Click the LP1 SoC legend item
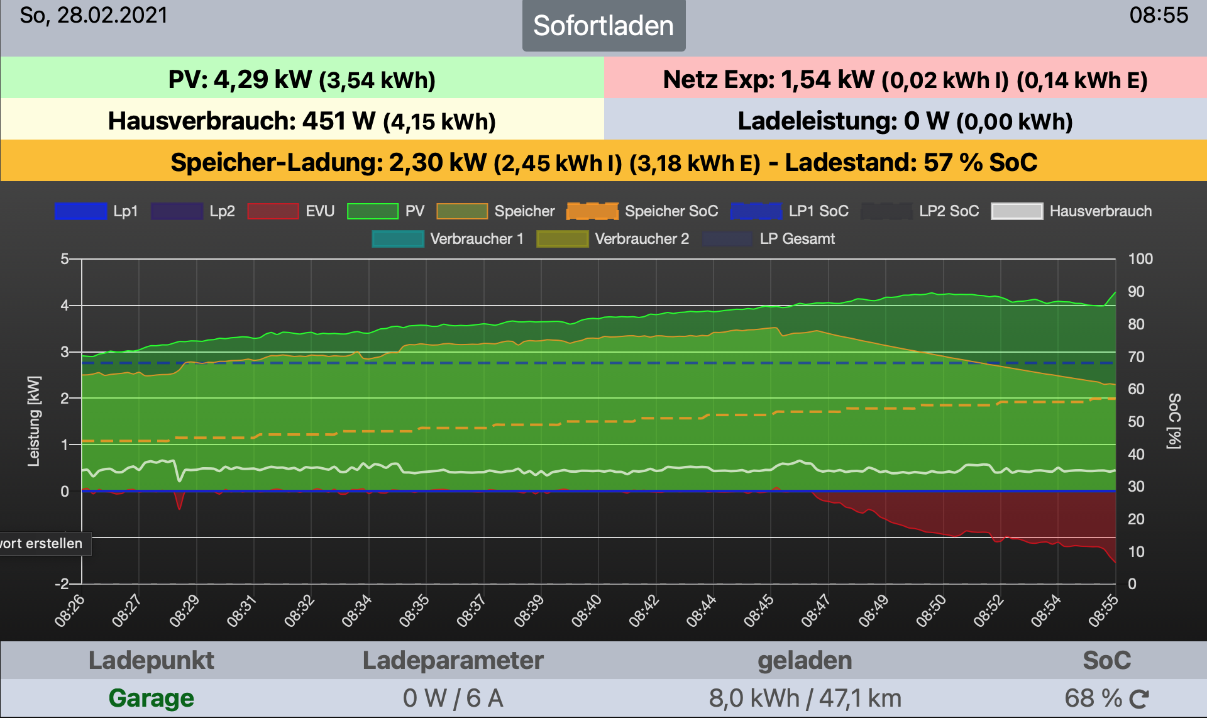 (756, 211)
